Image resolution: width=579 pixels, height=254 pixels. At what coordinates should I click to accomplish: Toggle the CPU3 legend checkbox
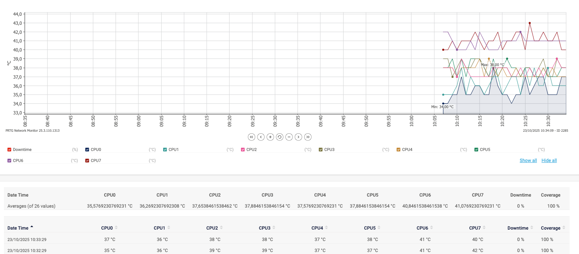(x=321, y=149)
